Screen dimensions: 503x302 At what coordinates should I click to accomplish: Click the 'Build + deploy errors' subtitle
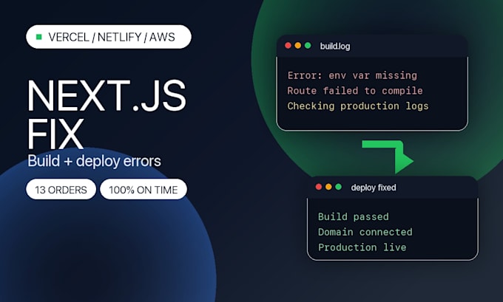95,161
